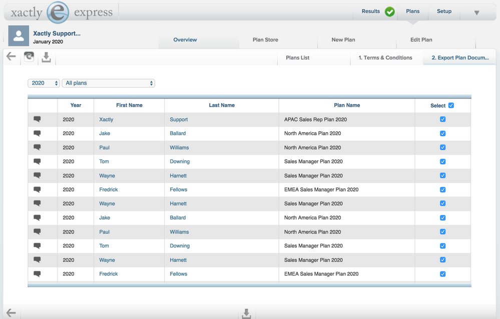Screen dimensions: 500x319
Task: Click the First Name column header
Action: (x=129, y=105)
